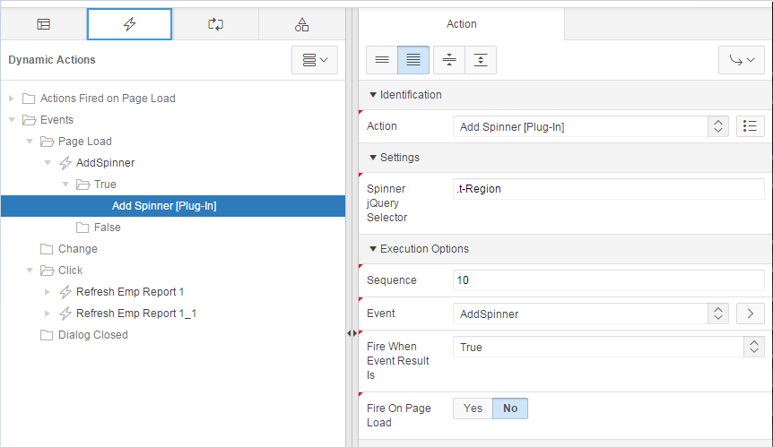The height and width of the screenshot is (447, 773).
Task: Open the Action select list
Action: click(x=591, y=126)
